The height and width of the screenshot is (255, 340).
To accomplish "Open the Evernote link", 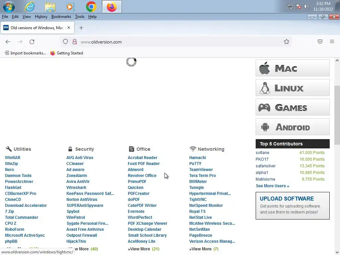I will point(136,212).
